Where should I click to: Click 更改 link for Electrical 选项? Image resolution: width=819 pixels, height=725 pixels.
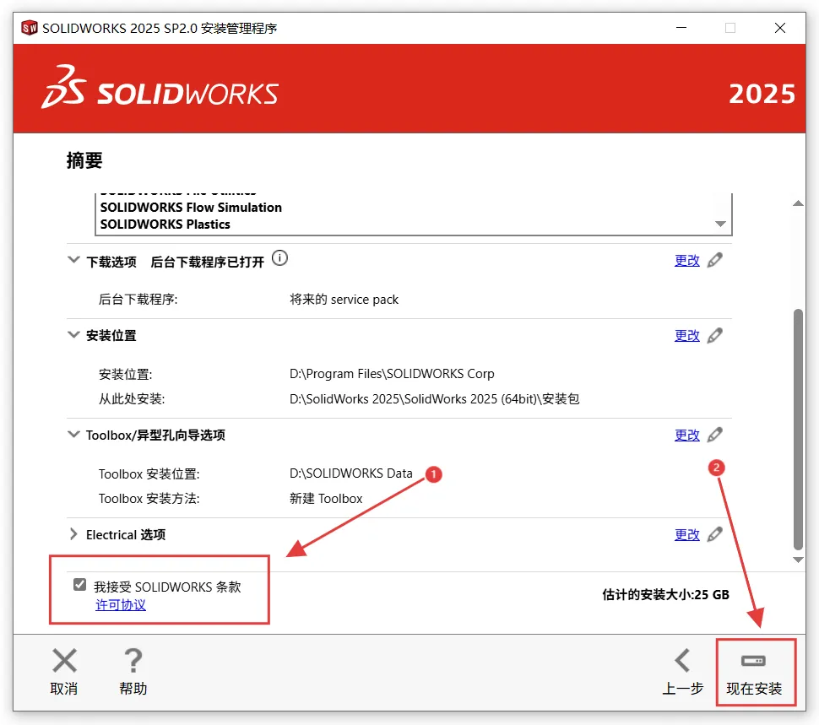pos(686,535)
